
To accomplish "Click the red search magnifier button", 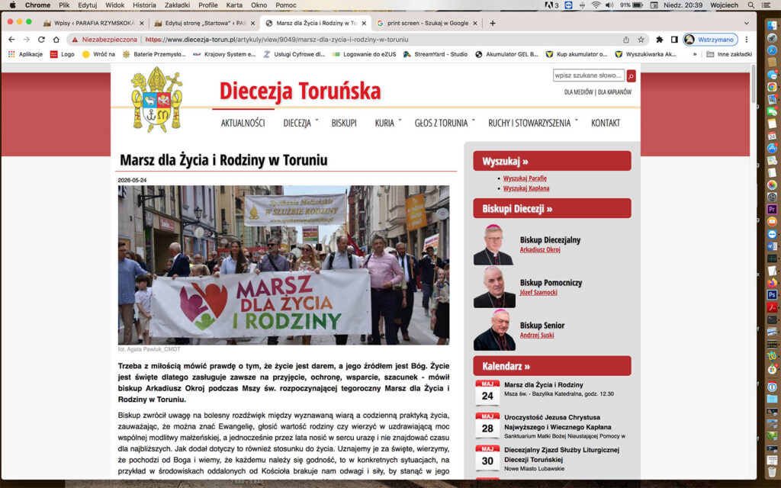I will point(631,75).
